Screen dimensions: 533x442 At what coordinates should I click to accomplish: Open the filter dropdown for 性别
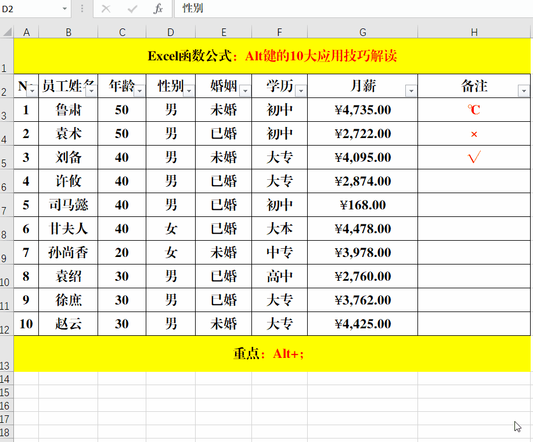point(189,90)
